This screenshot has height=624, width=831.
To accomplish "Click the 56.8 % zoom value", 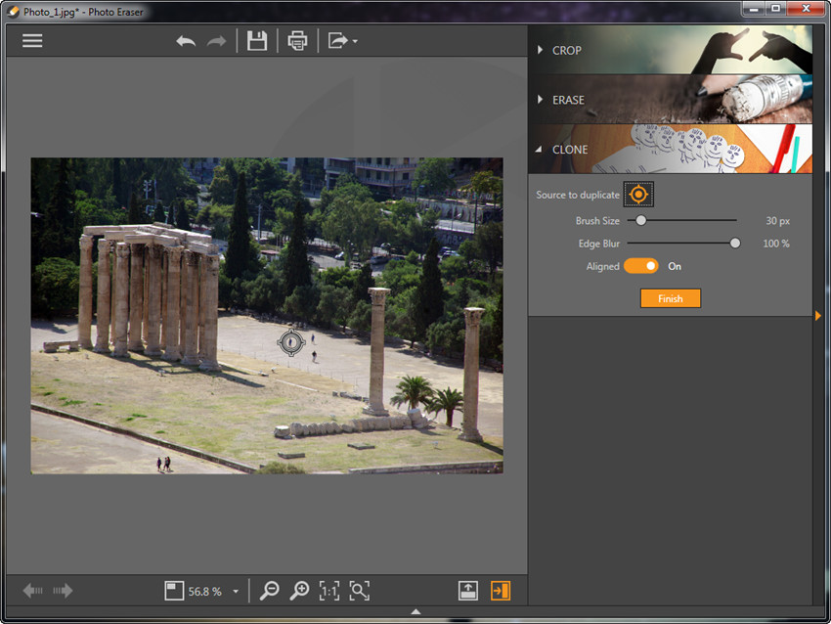I will pyautogui.click(x=205, y=591).
